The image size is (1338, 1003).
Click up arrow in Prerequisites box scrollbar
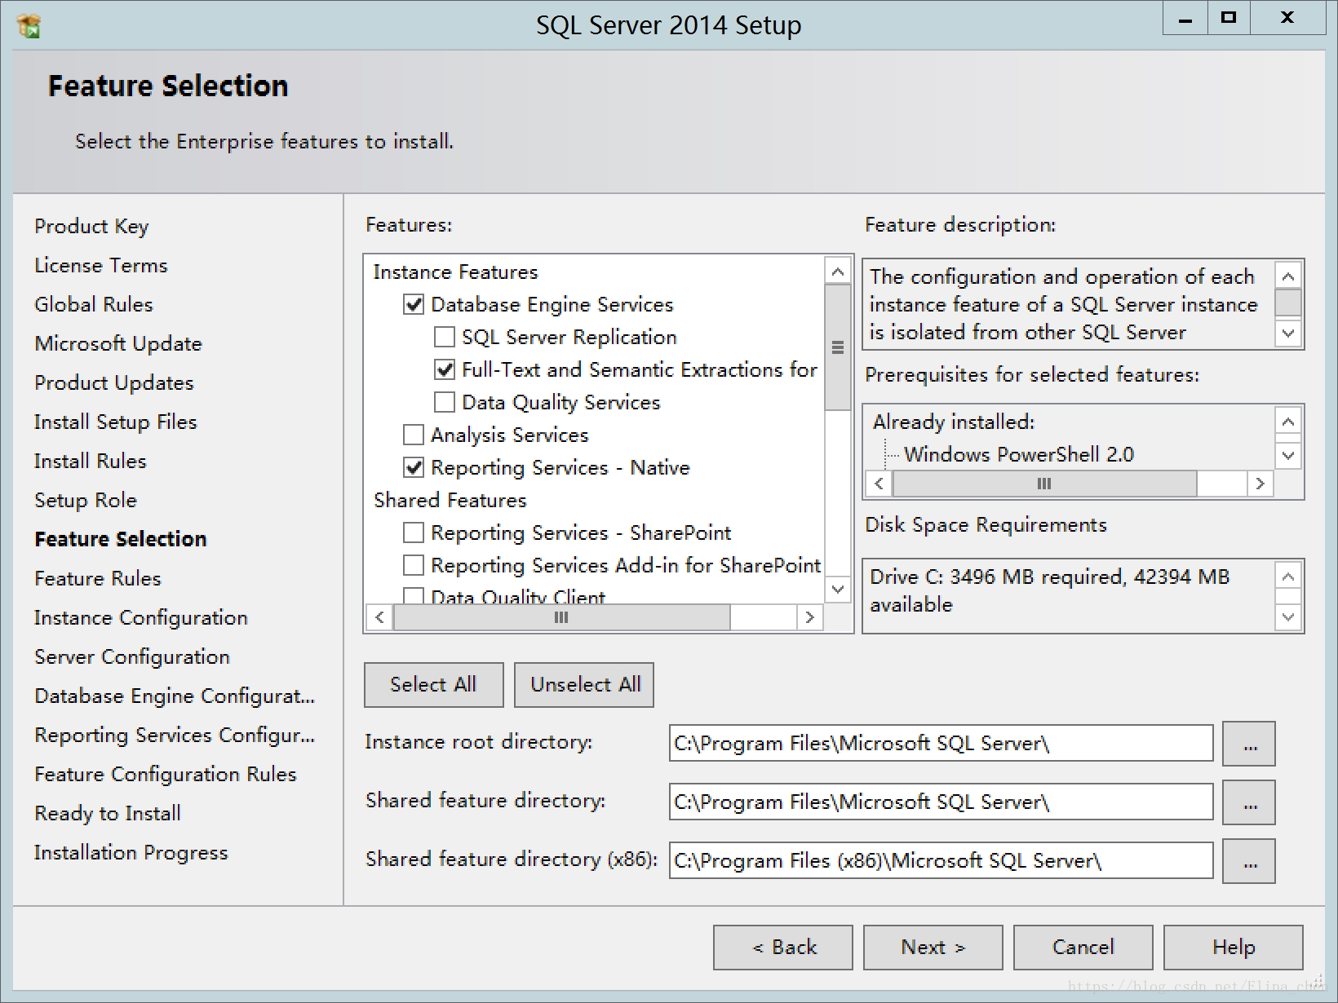pos(1288,422)
